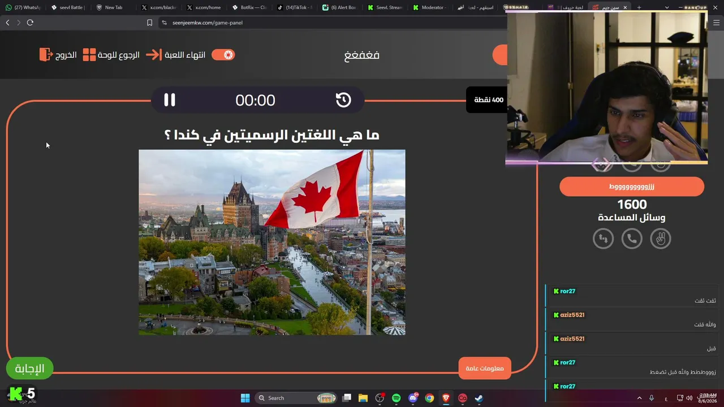Show hidden system tray icons
Screen dimensions: 724x407
pyautogui.click(x=640, y=398)
